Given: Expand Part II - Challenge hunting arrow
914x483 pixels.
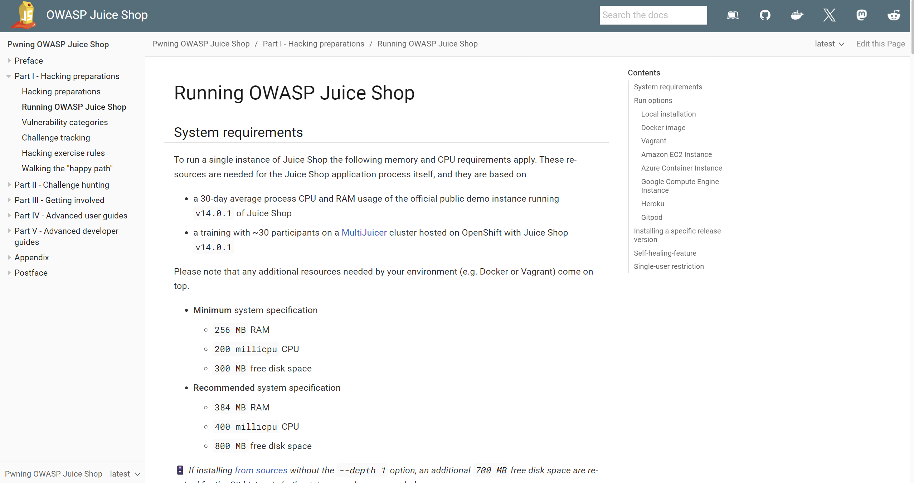Looking at the screenshot, I should click(x=9, y=185).
